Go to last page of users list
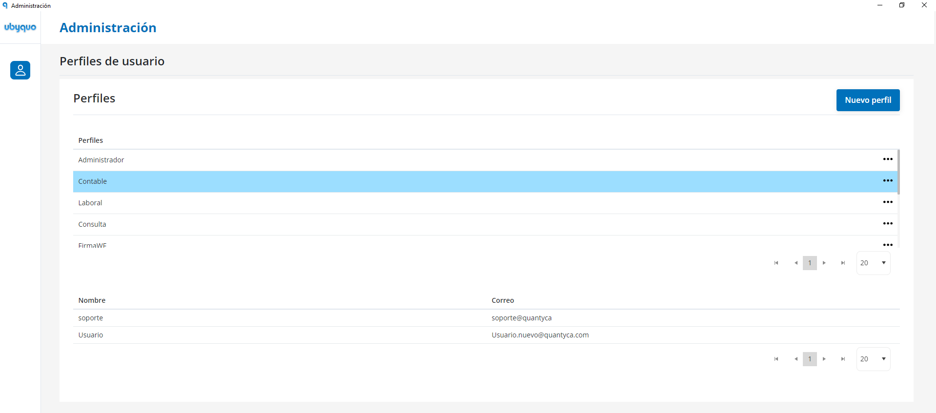 pyautogui.click(x=843, y=359)
